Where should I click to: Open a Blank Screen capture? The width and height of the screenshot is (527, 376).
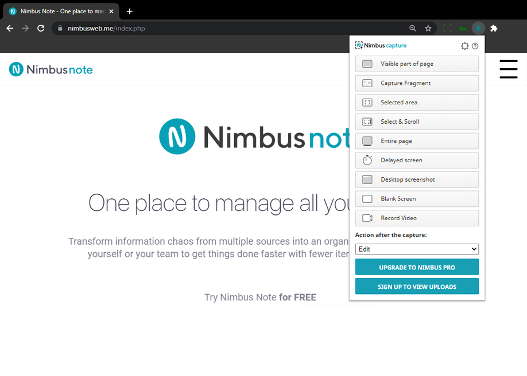point(417,198)
